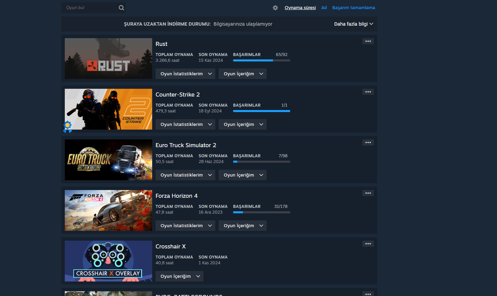Click the Euro Truck Simulator 2 cover image
The height and width of the screenshot is (296, 497).
[108, 160]
